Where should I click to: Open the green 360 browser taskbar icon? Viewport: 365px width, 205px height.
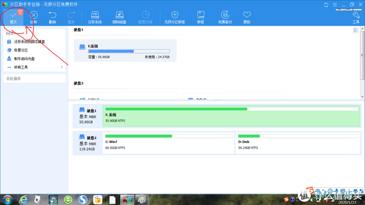pos(68,200)
